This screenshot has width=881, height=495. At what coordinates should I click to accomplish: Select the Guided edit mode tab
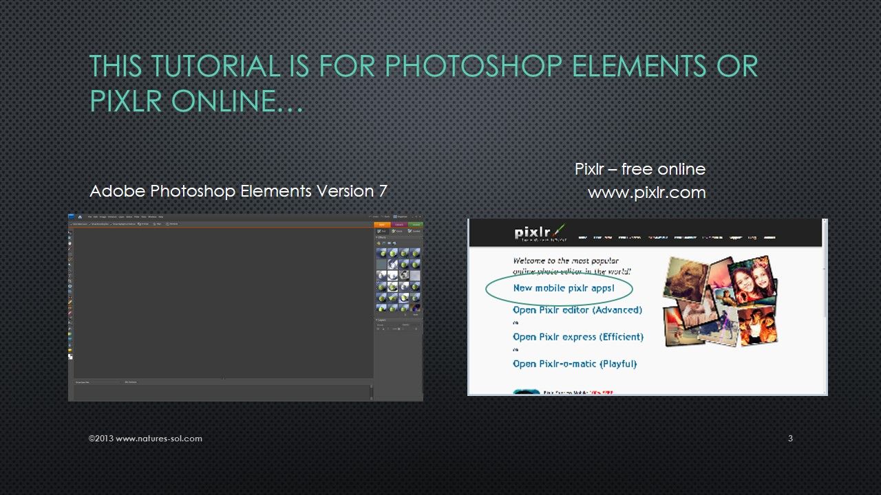[x=414, y=231]
